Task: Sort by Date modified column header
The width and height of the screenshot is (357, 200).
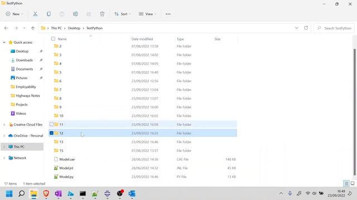Action: [x=142, y=39]
